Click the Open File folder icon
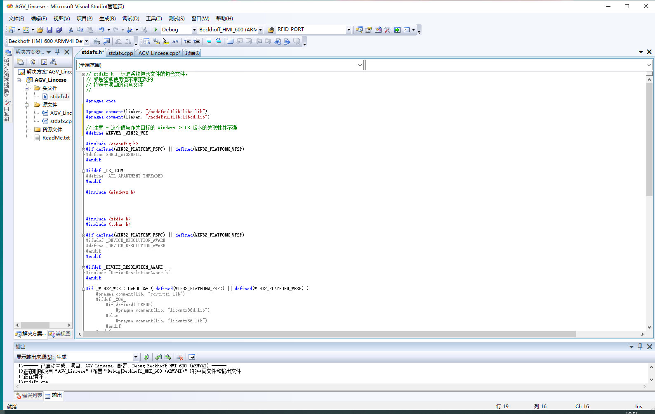The height and width of the screenshot is (414, 655). pos(40,30)
